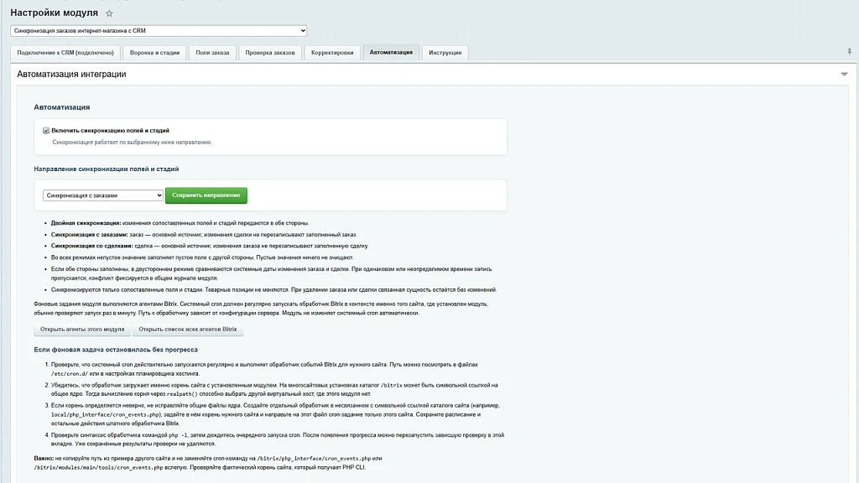Open the module selection dropdown

tap(159, 31)
